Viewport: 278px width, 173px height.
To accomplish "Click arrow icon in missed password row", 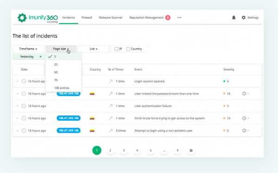I will (111, 94).
